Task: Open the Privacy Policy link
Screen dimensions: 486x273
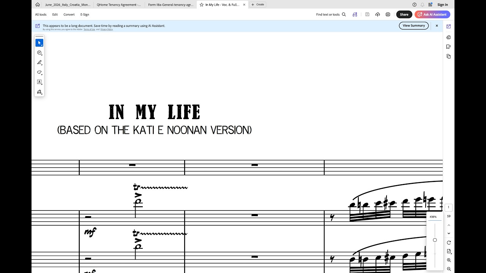Action: click(x=107, y=29)
